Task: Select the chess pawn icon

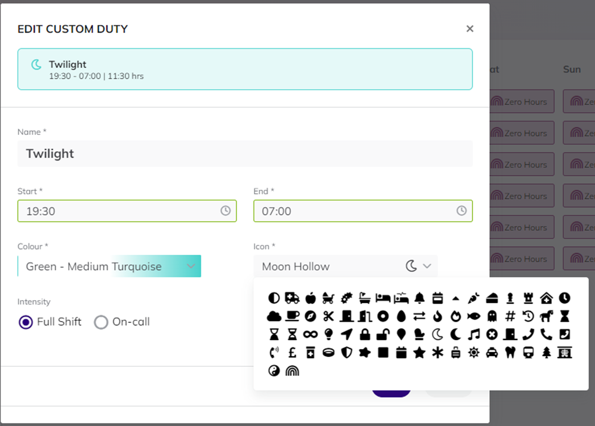Action: click(510, 298)
